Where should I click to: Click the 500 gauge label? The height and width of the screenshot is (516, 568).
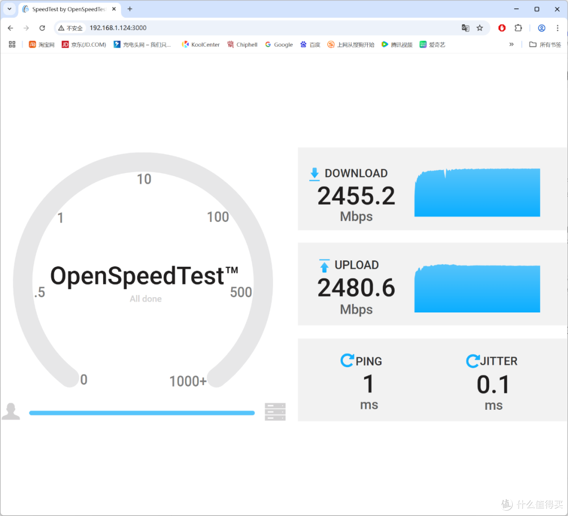[241, 292]
